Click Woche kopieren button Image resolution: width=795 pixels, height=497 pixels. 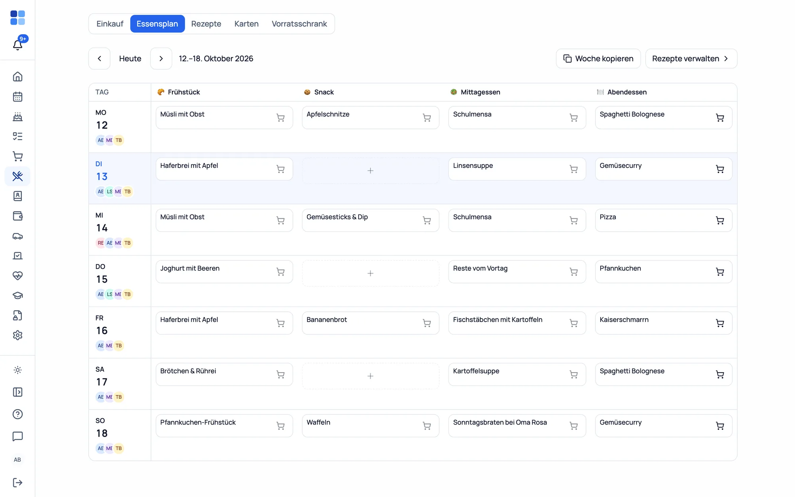598,58
